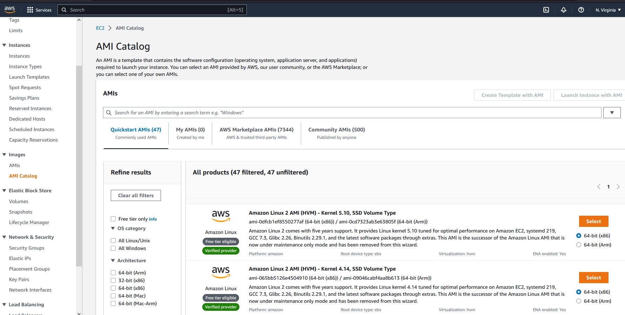Collapse the Instances sidebar section
Viewport: 625px width, 315px height.
pyautogui.click(x=4, y=45)
